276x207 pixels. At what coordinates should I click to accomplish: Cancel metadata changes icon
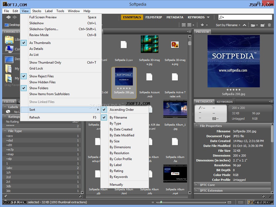point(264,196)
